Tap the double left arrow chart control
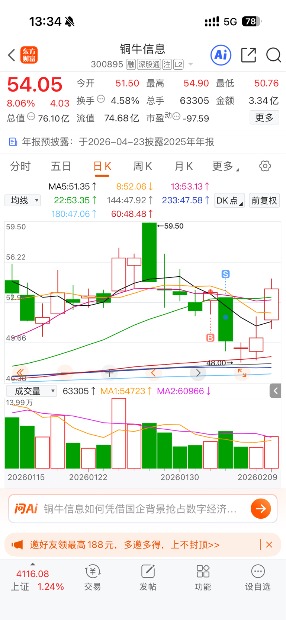Image resolution: width=286 pixels, height=620 pixels. click(20, 372)
